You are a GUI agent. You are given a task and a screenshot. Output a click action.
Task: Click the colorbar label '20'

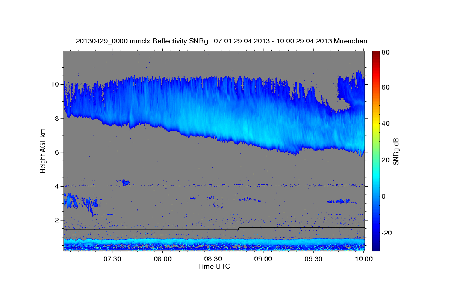(x=385, y=160)
